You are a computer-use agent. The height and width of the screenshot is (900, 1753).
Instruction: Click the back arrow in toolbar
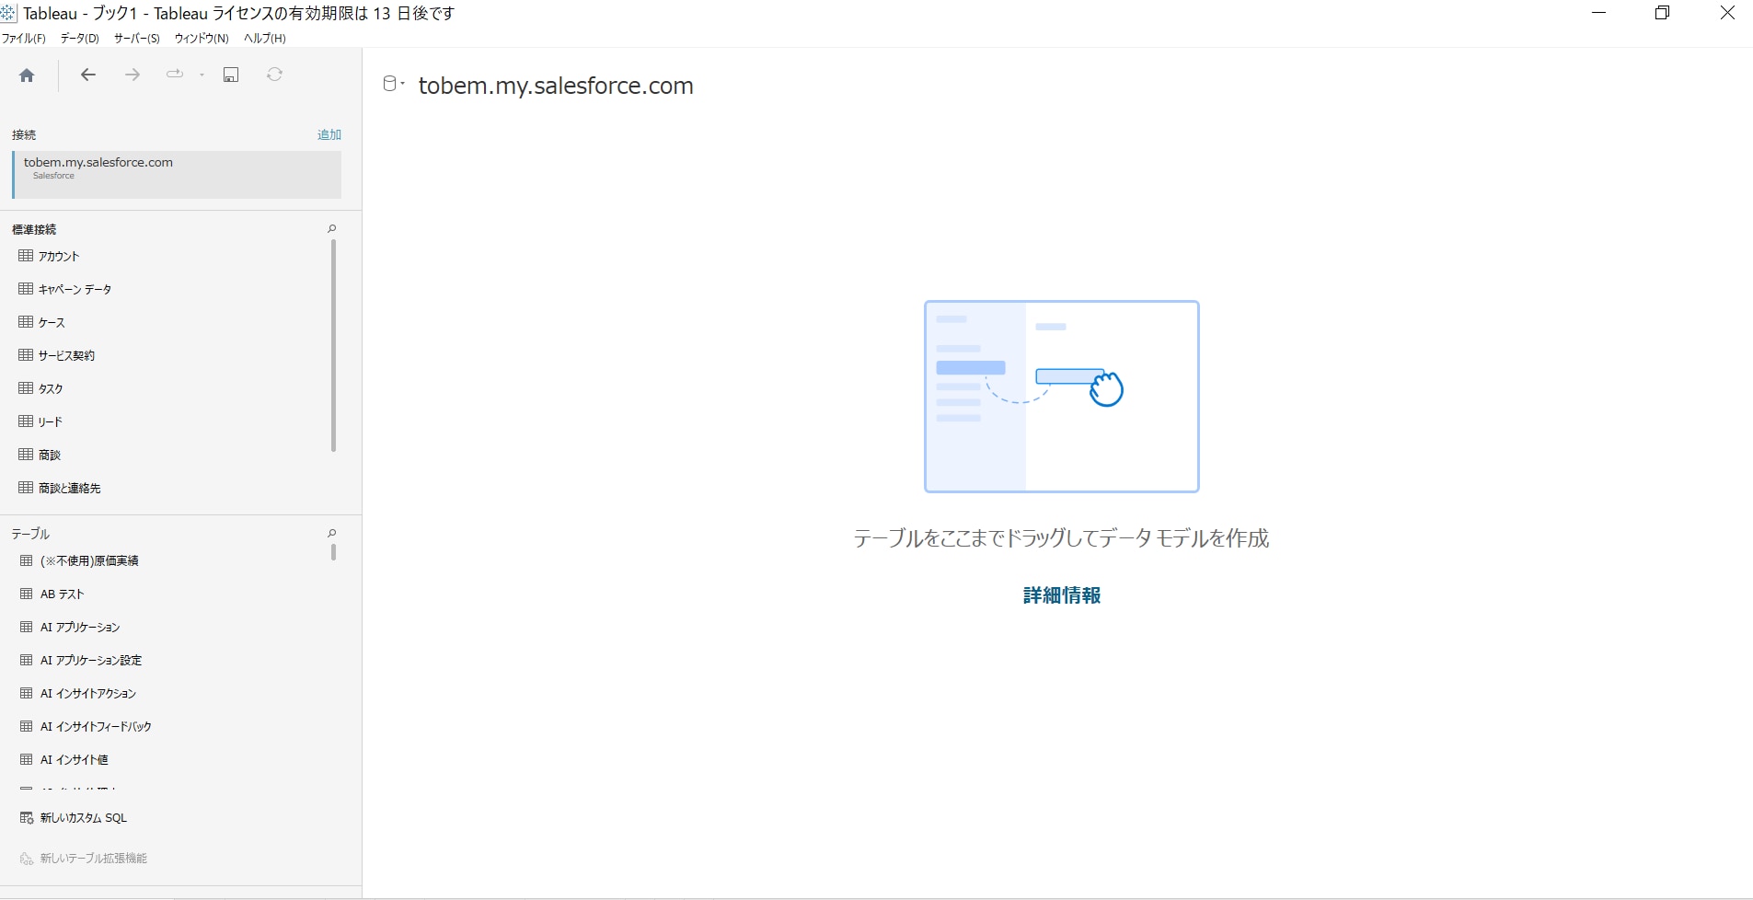pyautogui.click(x=88, y=75)
